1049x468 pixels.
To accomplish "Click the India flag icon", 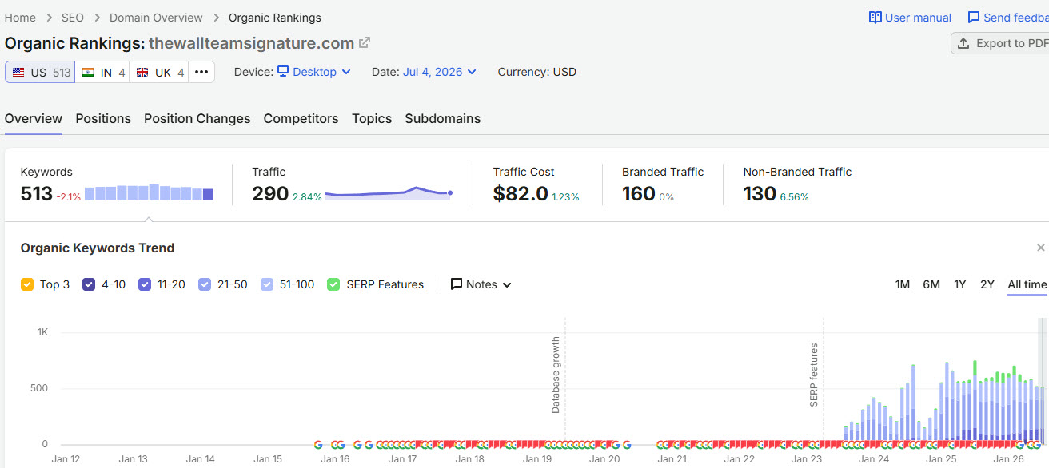I will [x=88, y=73].
